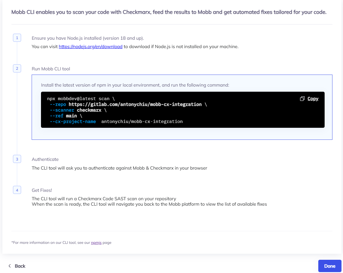The image size is (343, 273).
Task: Click the 'Authenticate' step heading
Action: tap(45, 159)
